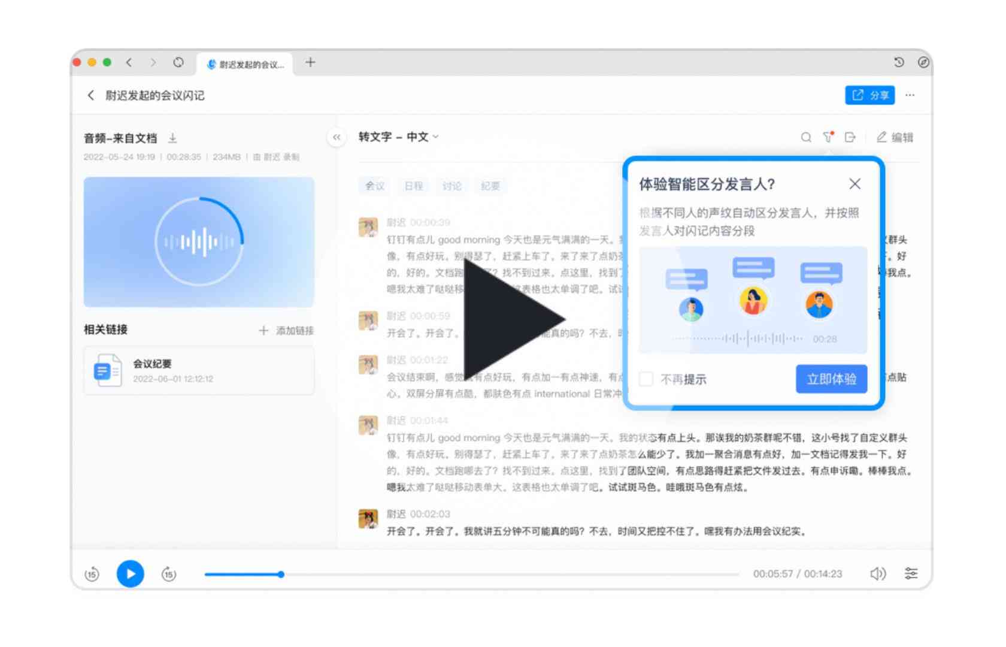Click the 相关链接 heading
The image size is (1006, 647).
[x=105, y=329]
